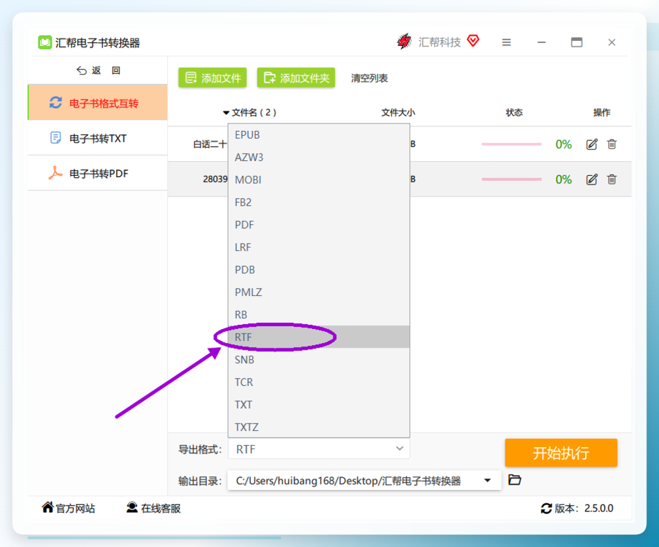Choose FB2 from the format list
The image size is (659, 547).
[x=319, y=202]
